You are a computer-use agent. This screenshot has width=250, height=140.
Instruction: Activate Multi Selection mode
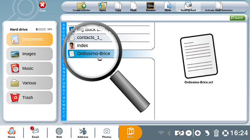click(219, 7)
